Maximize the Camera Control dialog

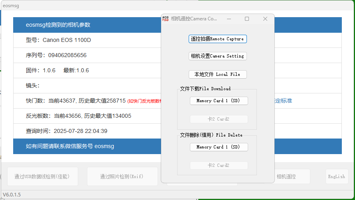(x=247, y=19)
